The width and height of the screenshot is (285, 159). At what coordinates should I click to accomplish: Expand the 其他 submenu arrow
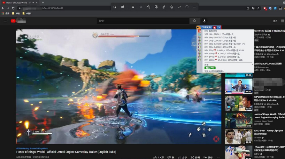253,65
